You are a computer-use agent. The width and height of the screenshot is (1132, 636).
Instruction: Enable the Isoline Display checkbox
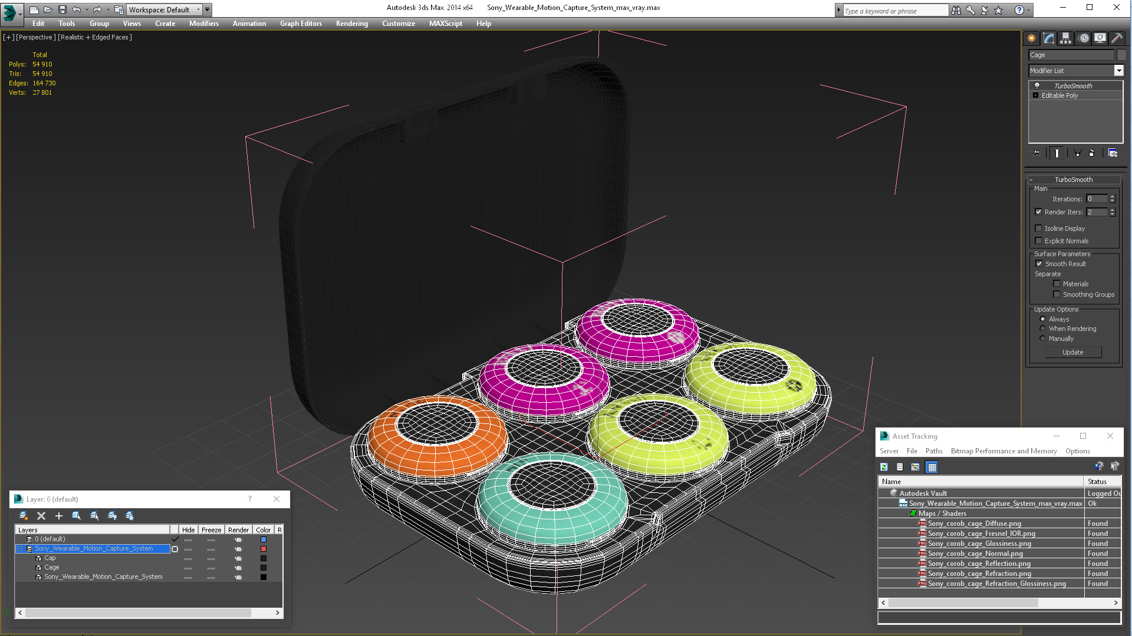[1039, 228]
